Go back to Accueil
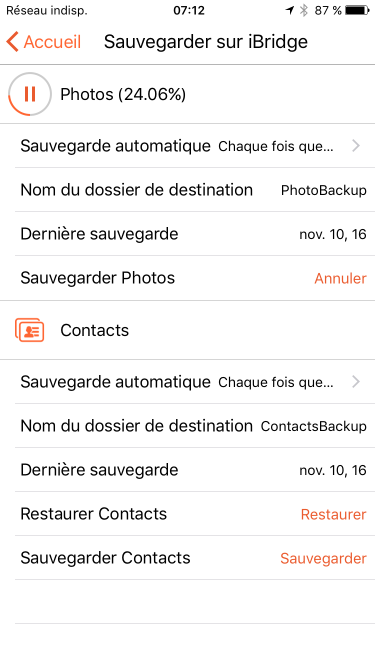The image size is (375, 667). pyautogui.click(x=52, y=42)
